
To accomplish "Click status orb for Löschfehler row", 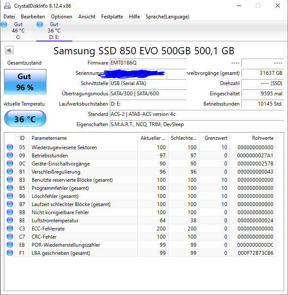I will coord(10,196).
